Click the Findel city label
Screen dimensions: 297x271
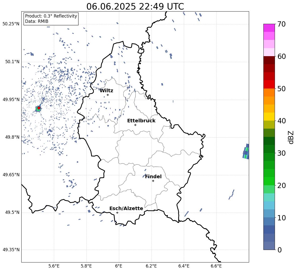click(153, 176)
